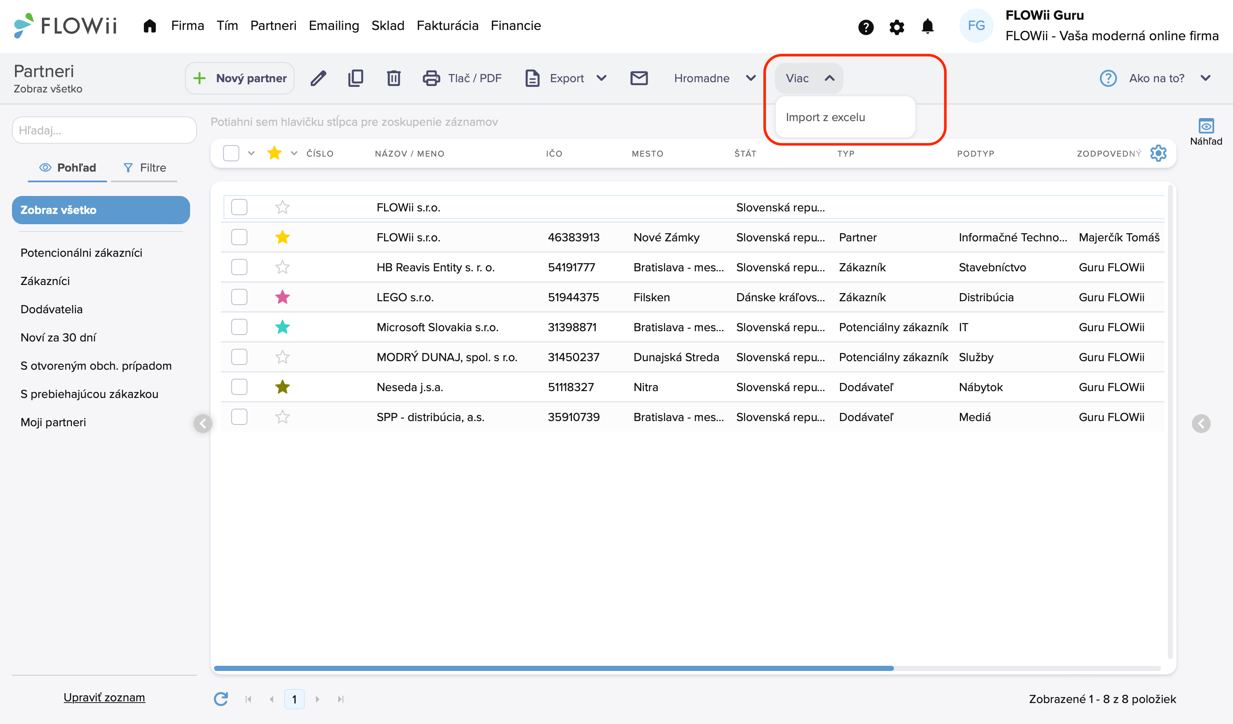Image resolution: width=1233 pixels, height=724 pixels.
Task: Sort by NÁZOV / MENO column header
Action: point(410,154)
